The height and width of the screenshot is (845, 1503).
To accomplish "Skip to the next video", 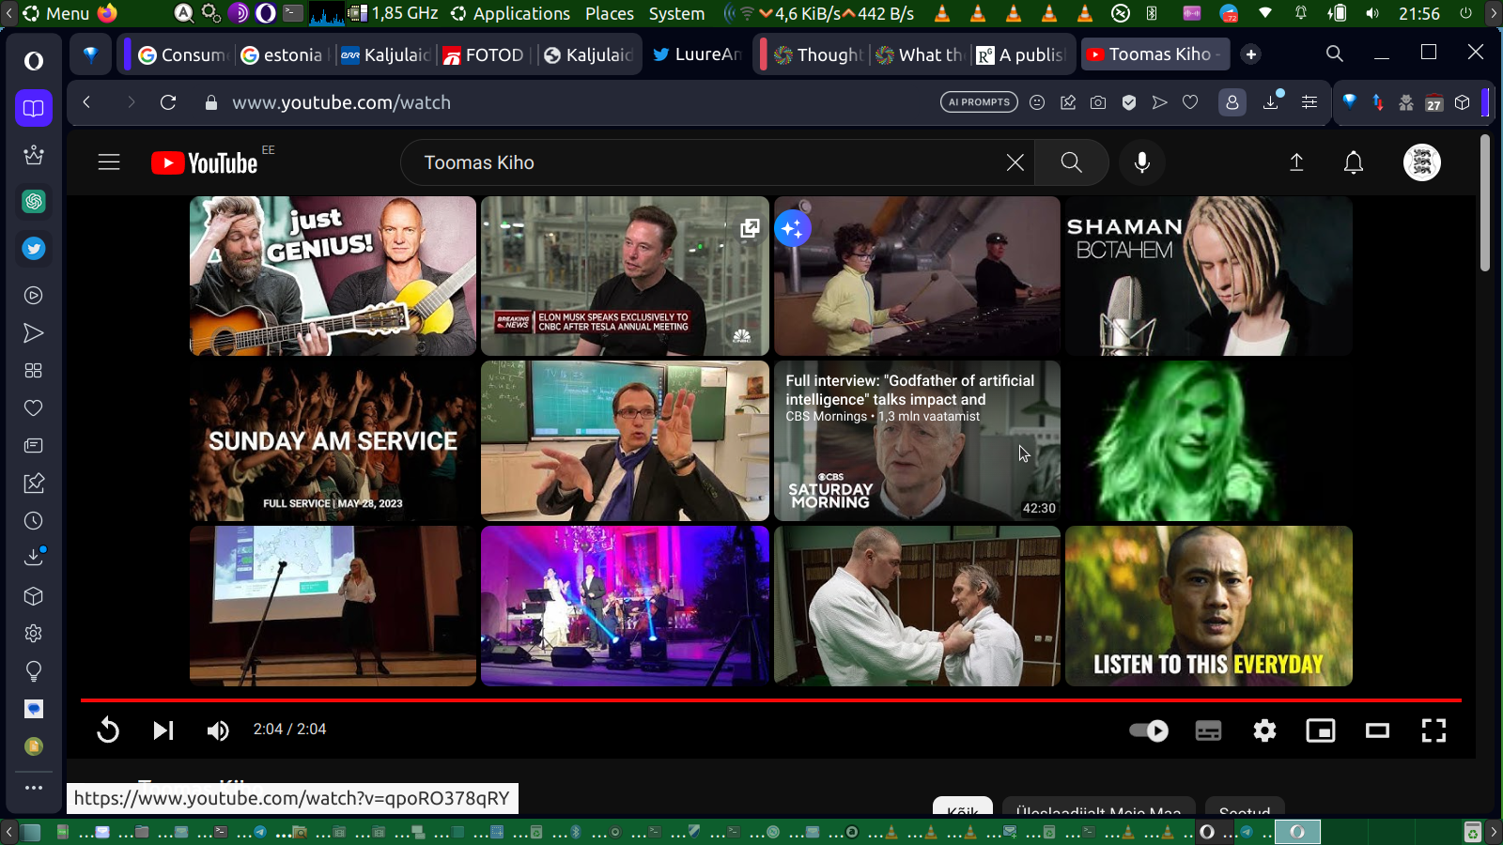I will [x=163, y=730].
